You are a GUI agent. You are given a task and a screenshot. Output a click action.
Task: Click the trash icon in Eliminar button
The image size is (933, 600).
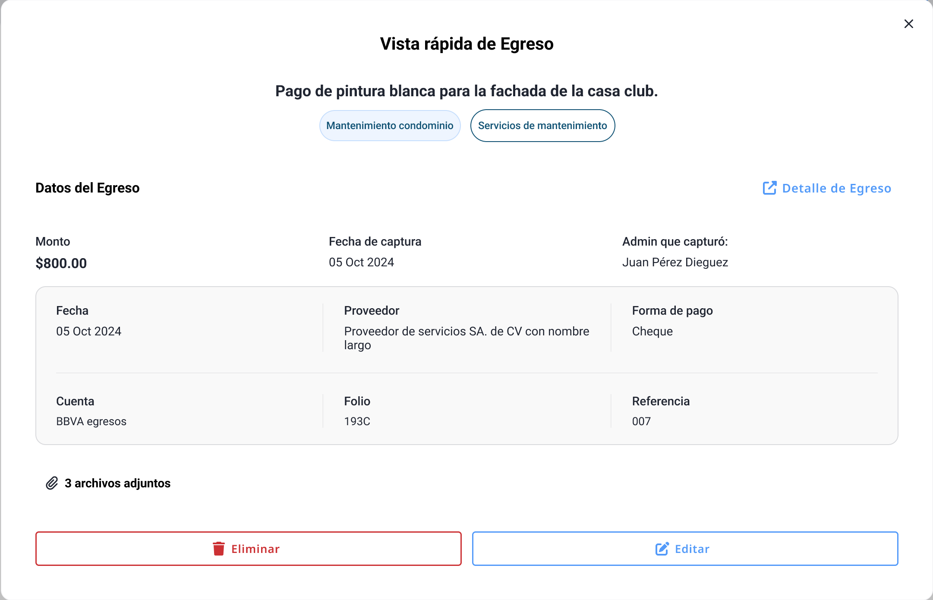coord(219,549)
